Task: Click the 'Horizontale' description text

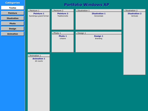Action: click(99, 16)
